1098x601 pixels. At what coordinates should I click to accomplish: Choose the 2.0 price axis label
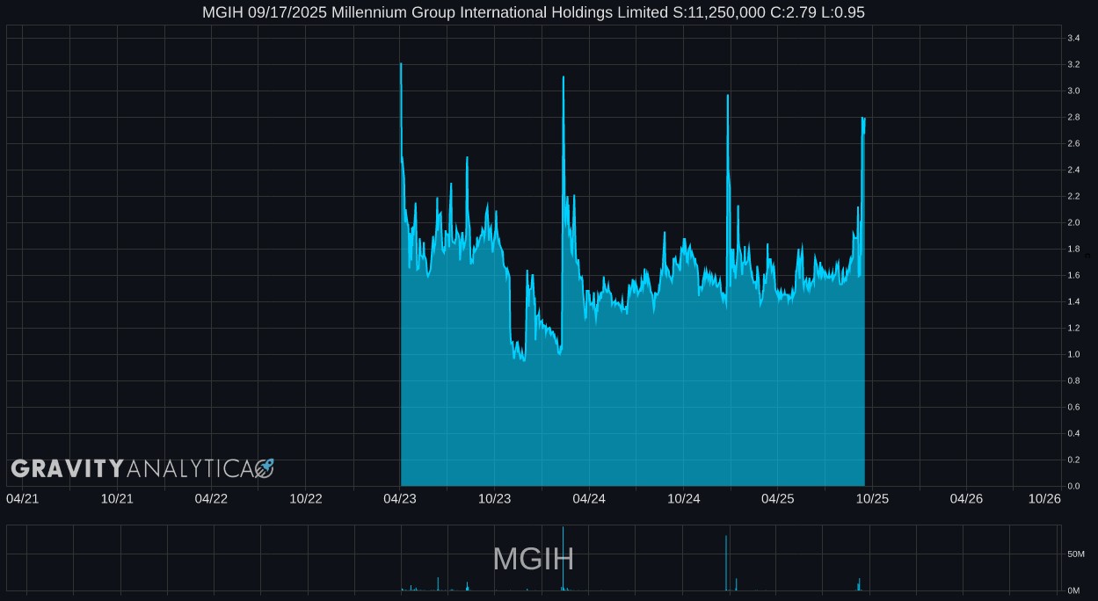tap(1073, 222)
